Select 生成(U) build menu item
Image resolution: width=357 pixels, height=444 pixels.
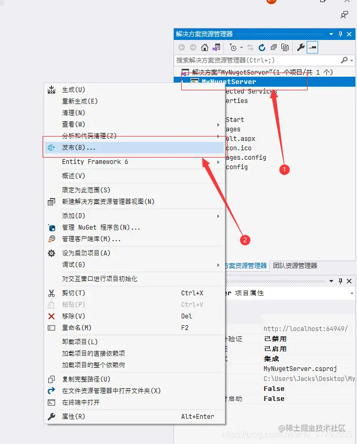click(134, 90)
